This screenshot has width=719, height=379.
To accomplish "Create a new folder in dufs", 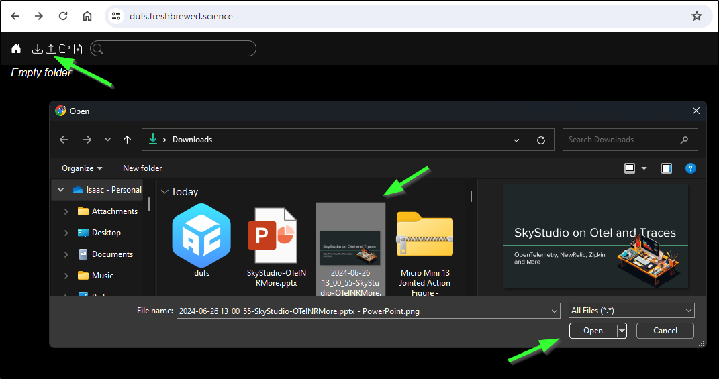I will pyautogui.click(x=64, y=48).
